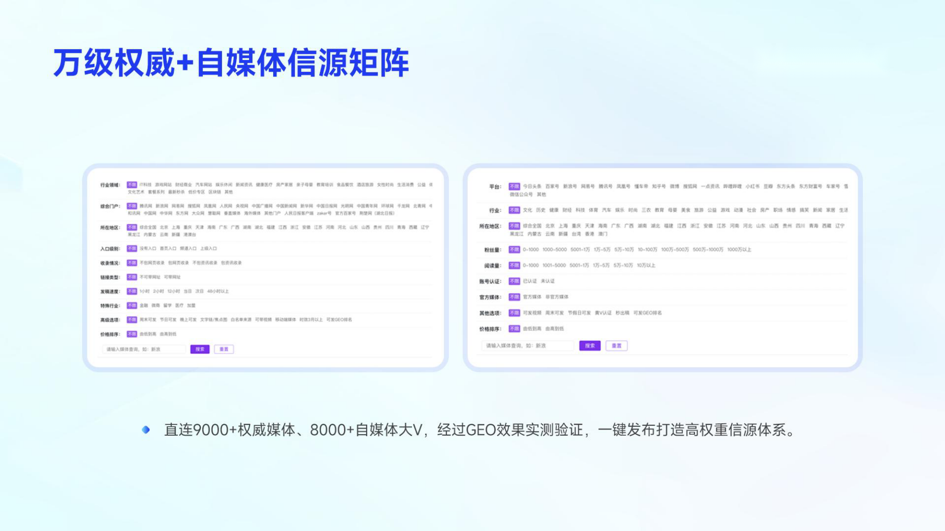Pick 财经商业 in 行业领域 row
The height and width of the screenshot is (531, 945).
pyautogui.click(x=183, y=185)
